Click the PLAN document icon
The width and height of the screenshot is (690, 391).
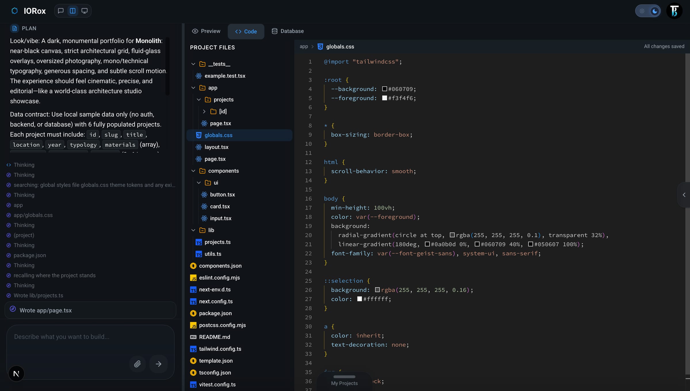coord(14,28)
